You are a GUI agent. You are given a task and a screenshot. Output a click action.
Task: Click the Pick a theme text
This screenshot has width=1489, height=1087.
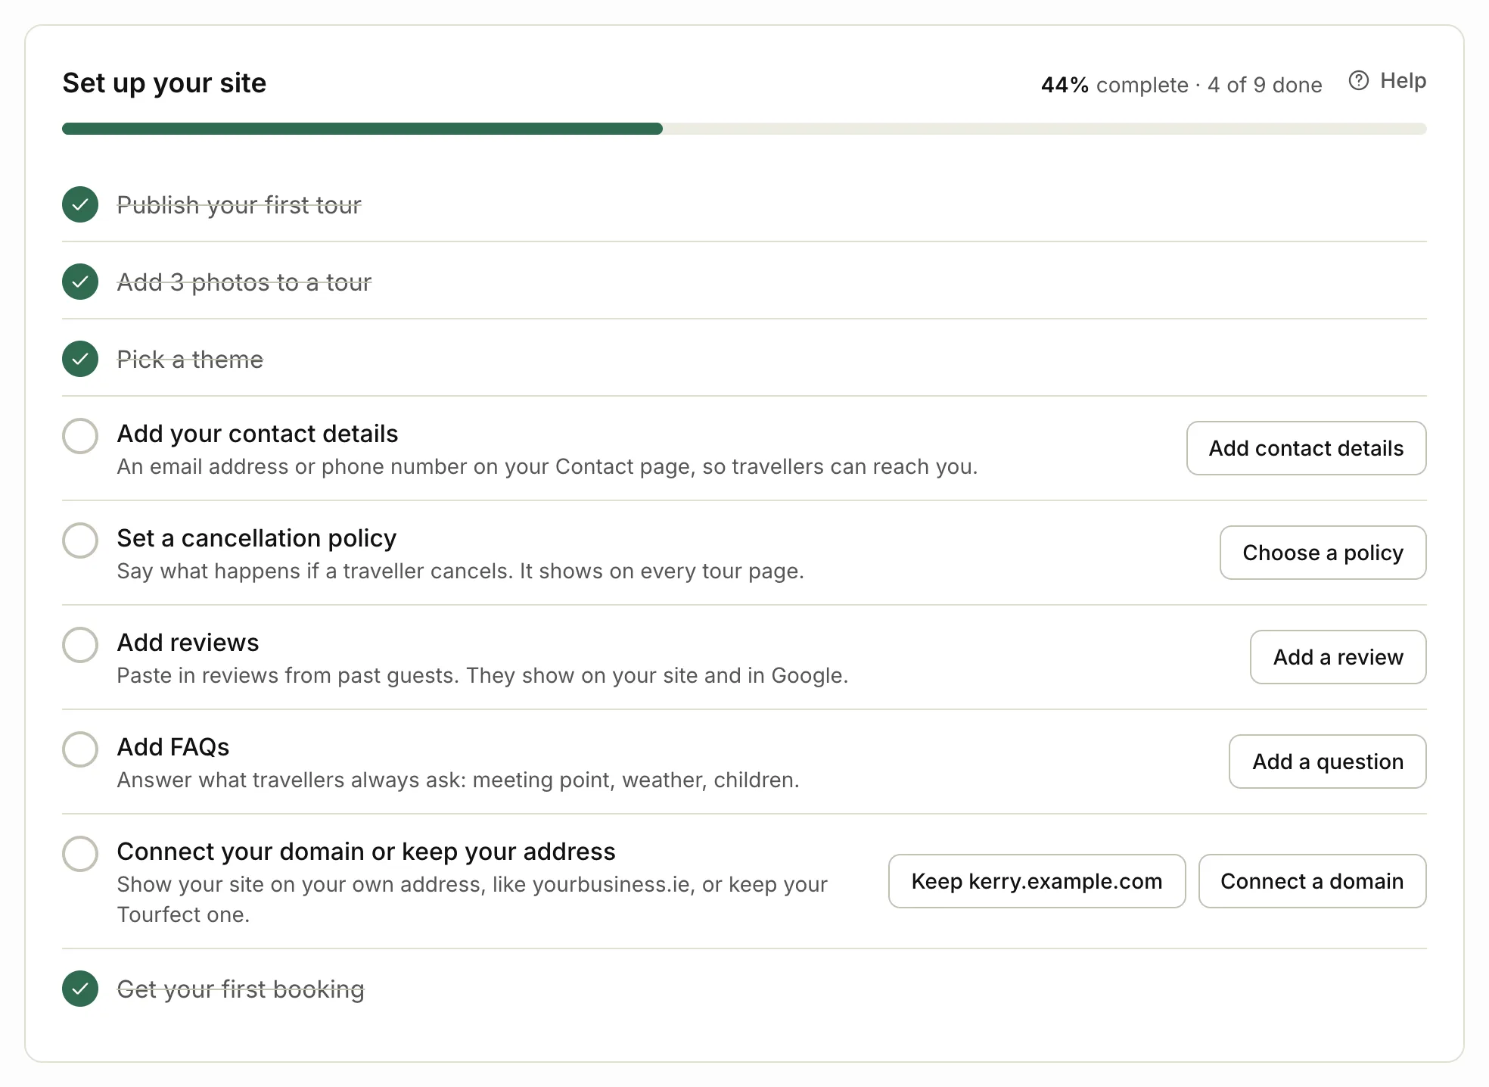(x=190, y=360)
